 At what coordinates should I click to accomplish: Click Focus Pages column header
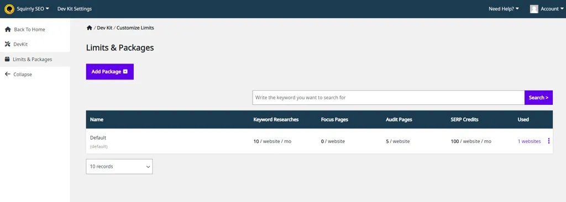334,119
